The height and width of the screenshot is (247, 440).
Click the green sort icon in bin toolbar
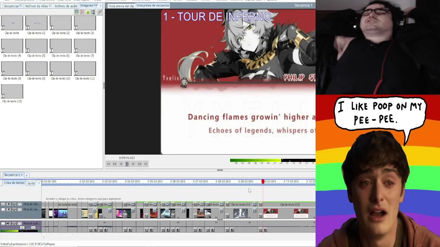tap(76, 12)
